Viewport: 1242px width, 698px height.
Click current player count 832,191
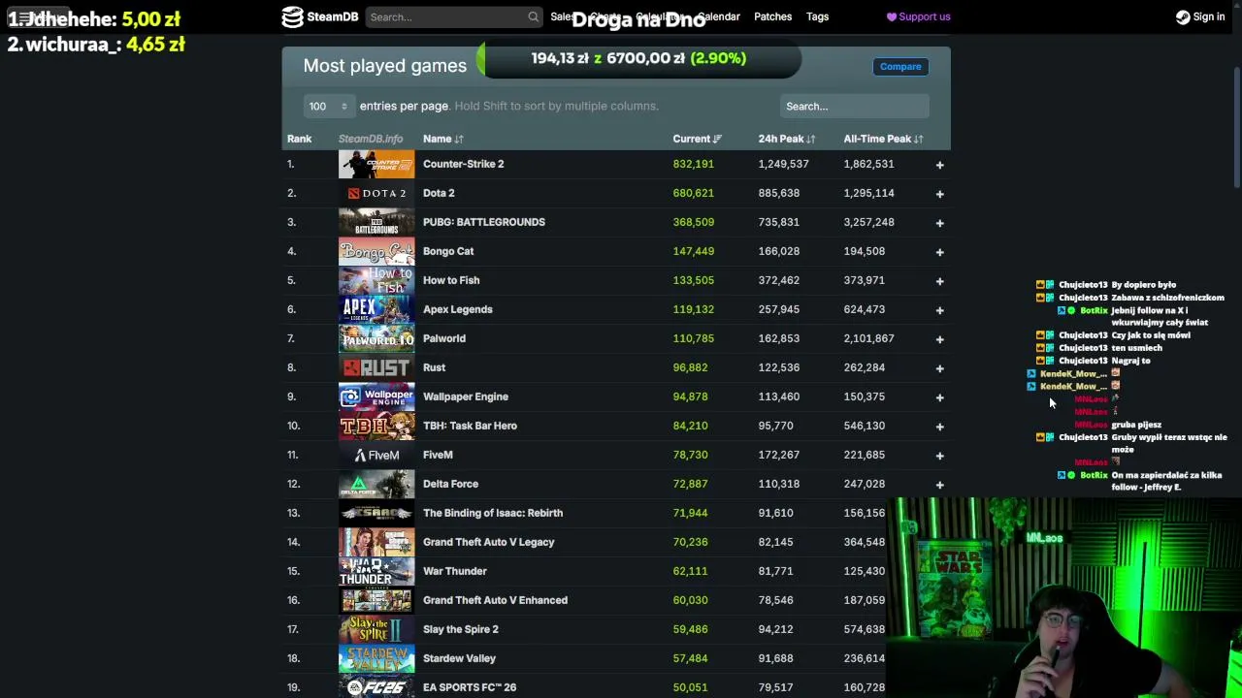click(x=693, y=164)
